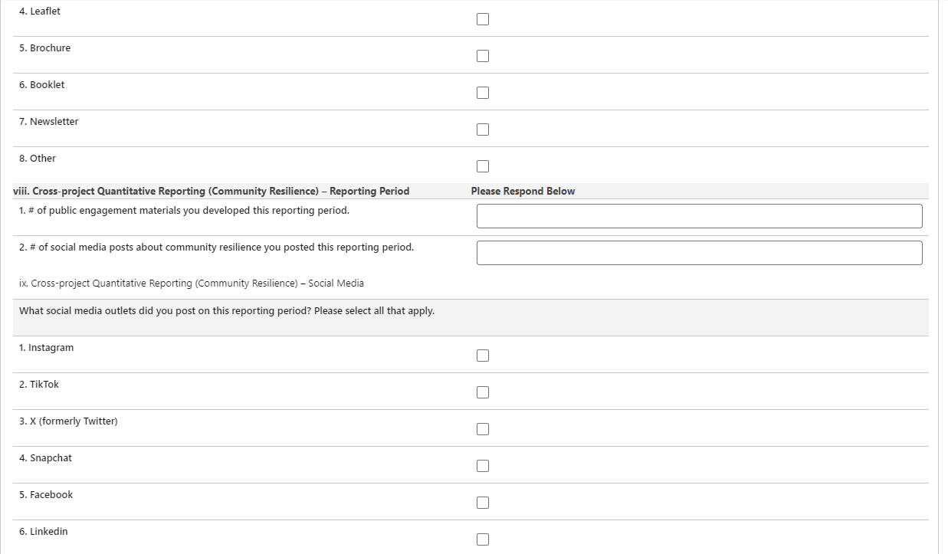Click the section ix Social Media heading
Image resolution: width=948 pixels, height=554 pixels.
192,284
